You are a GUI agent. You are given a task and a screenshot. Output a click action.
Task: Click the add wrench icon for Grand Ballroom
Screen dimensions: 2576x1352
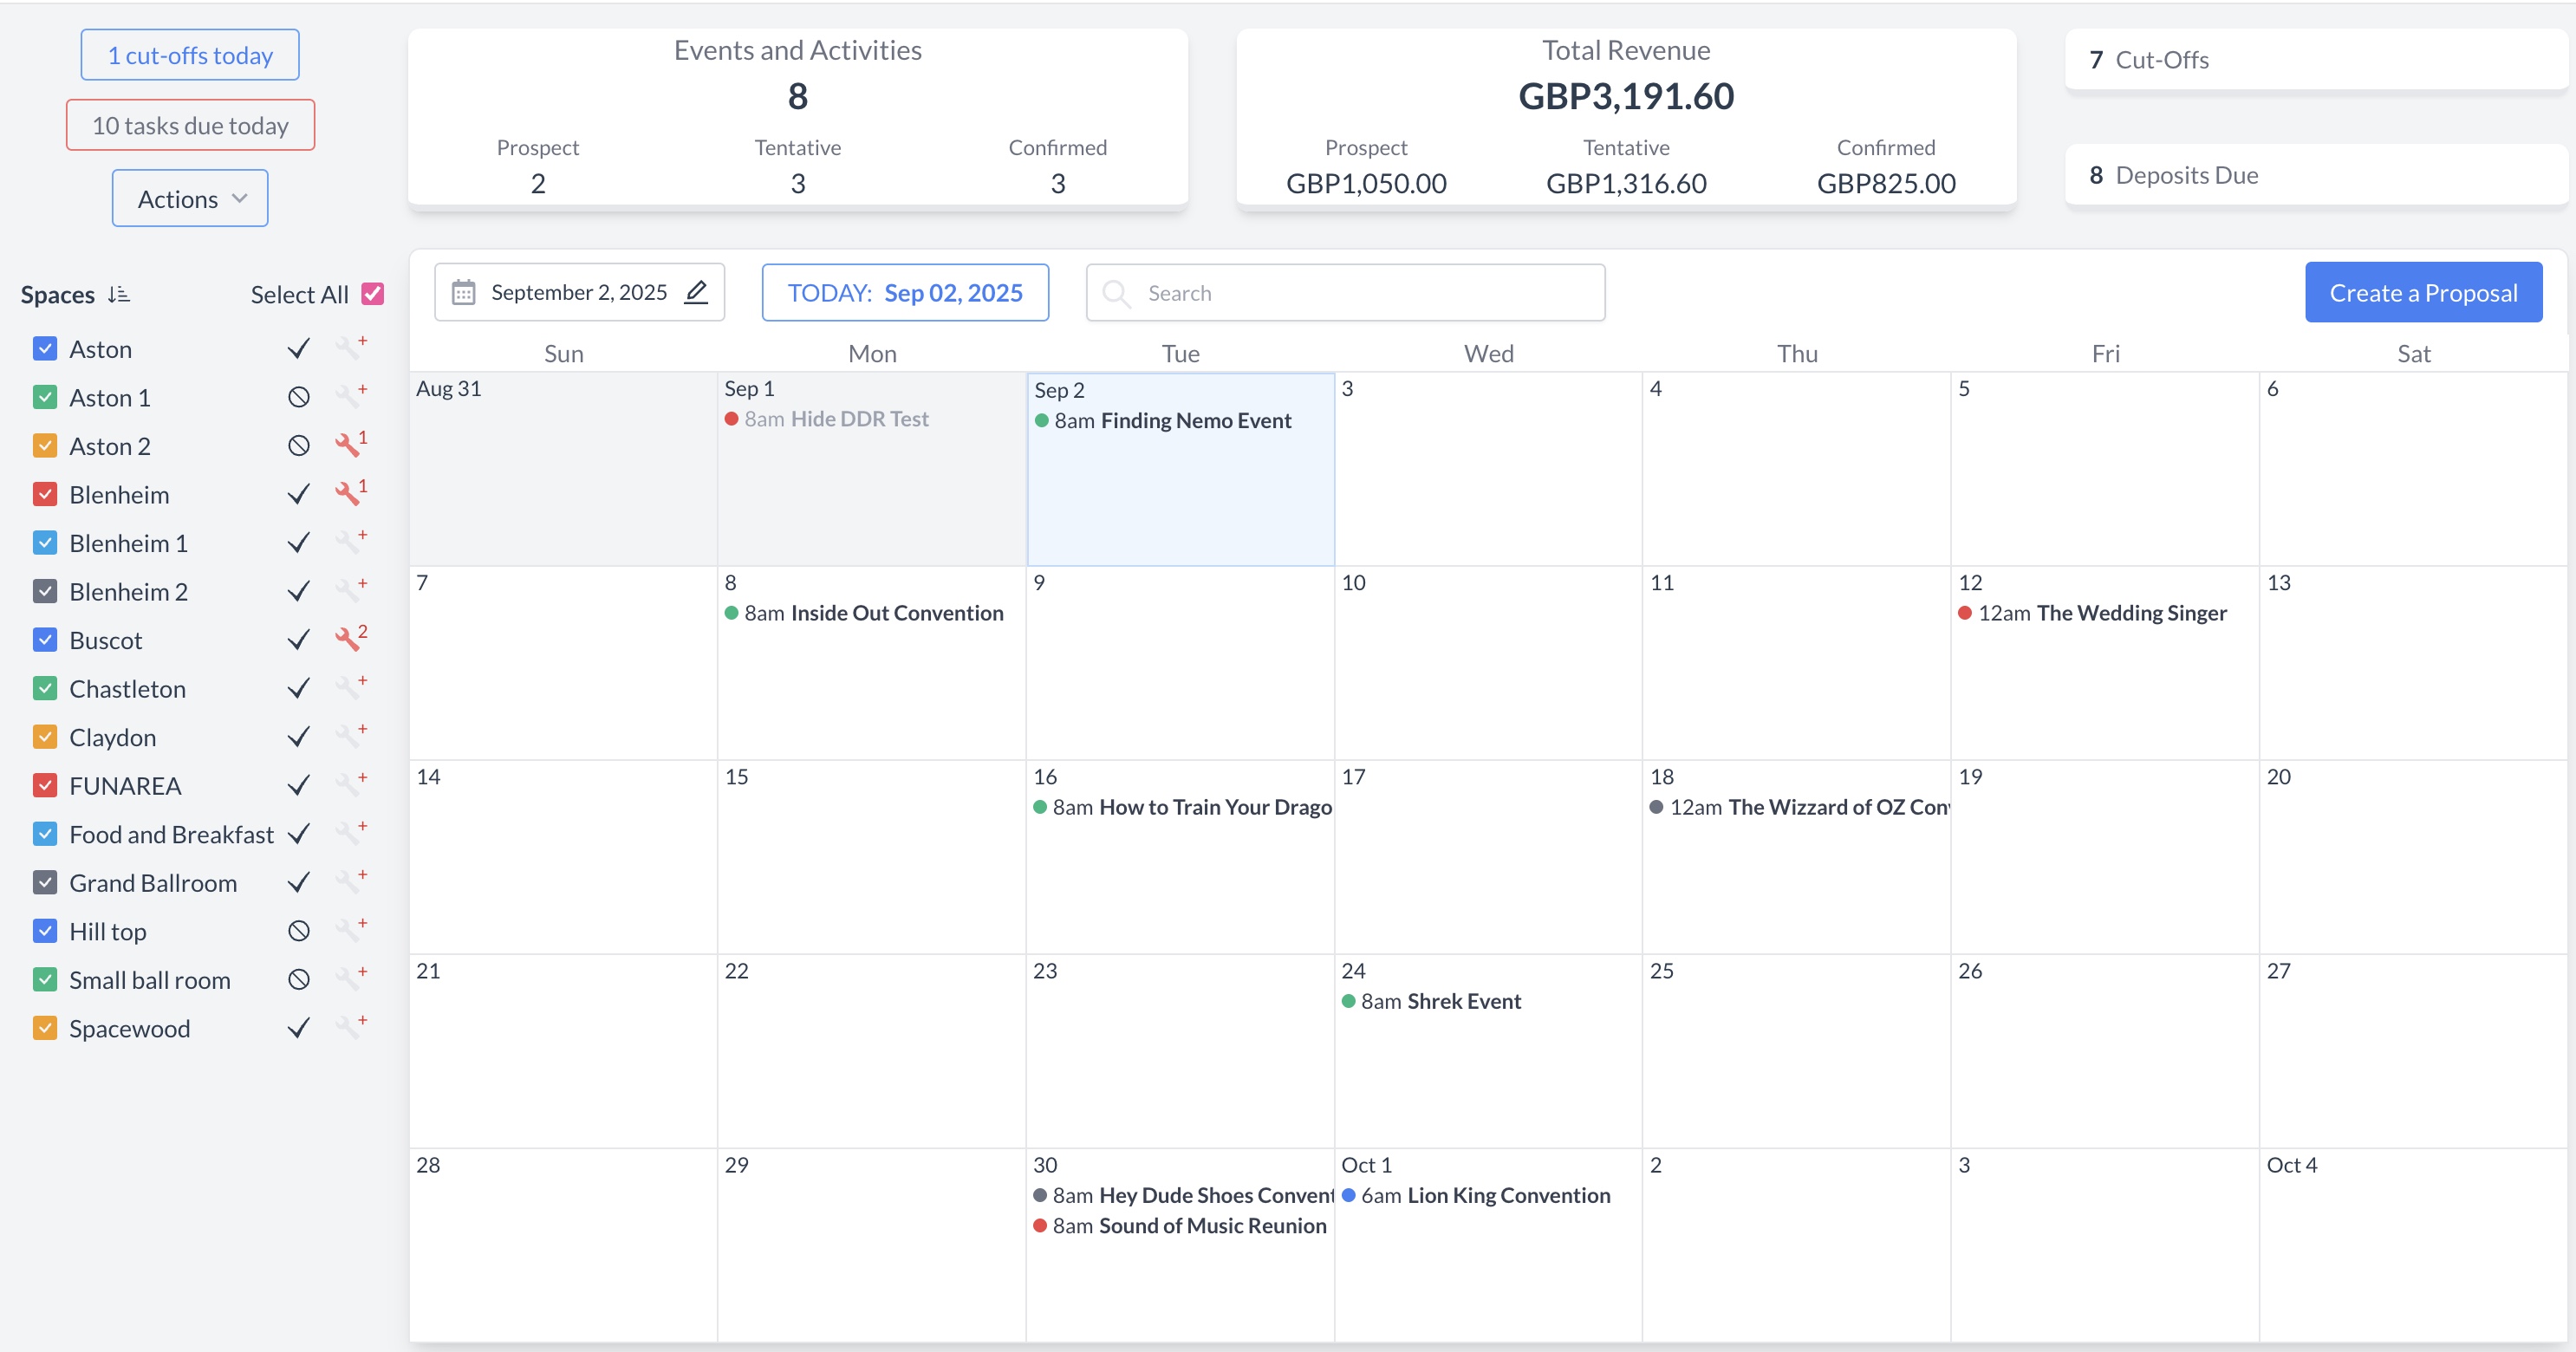349,882
